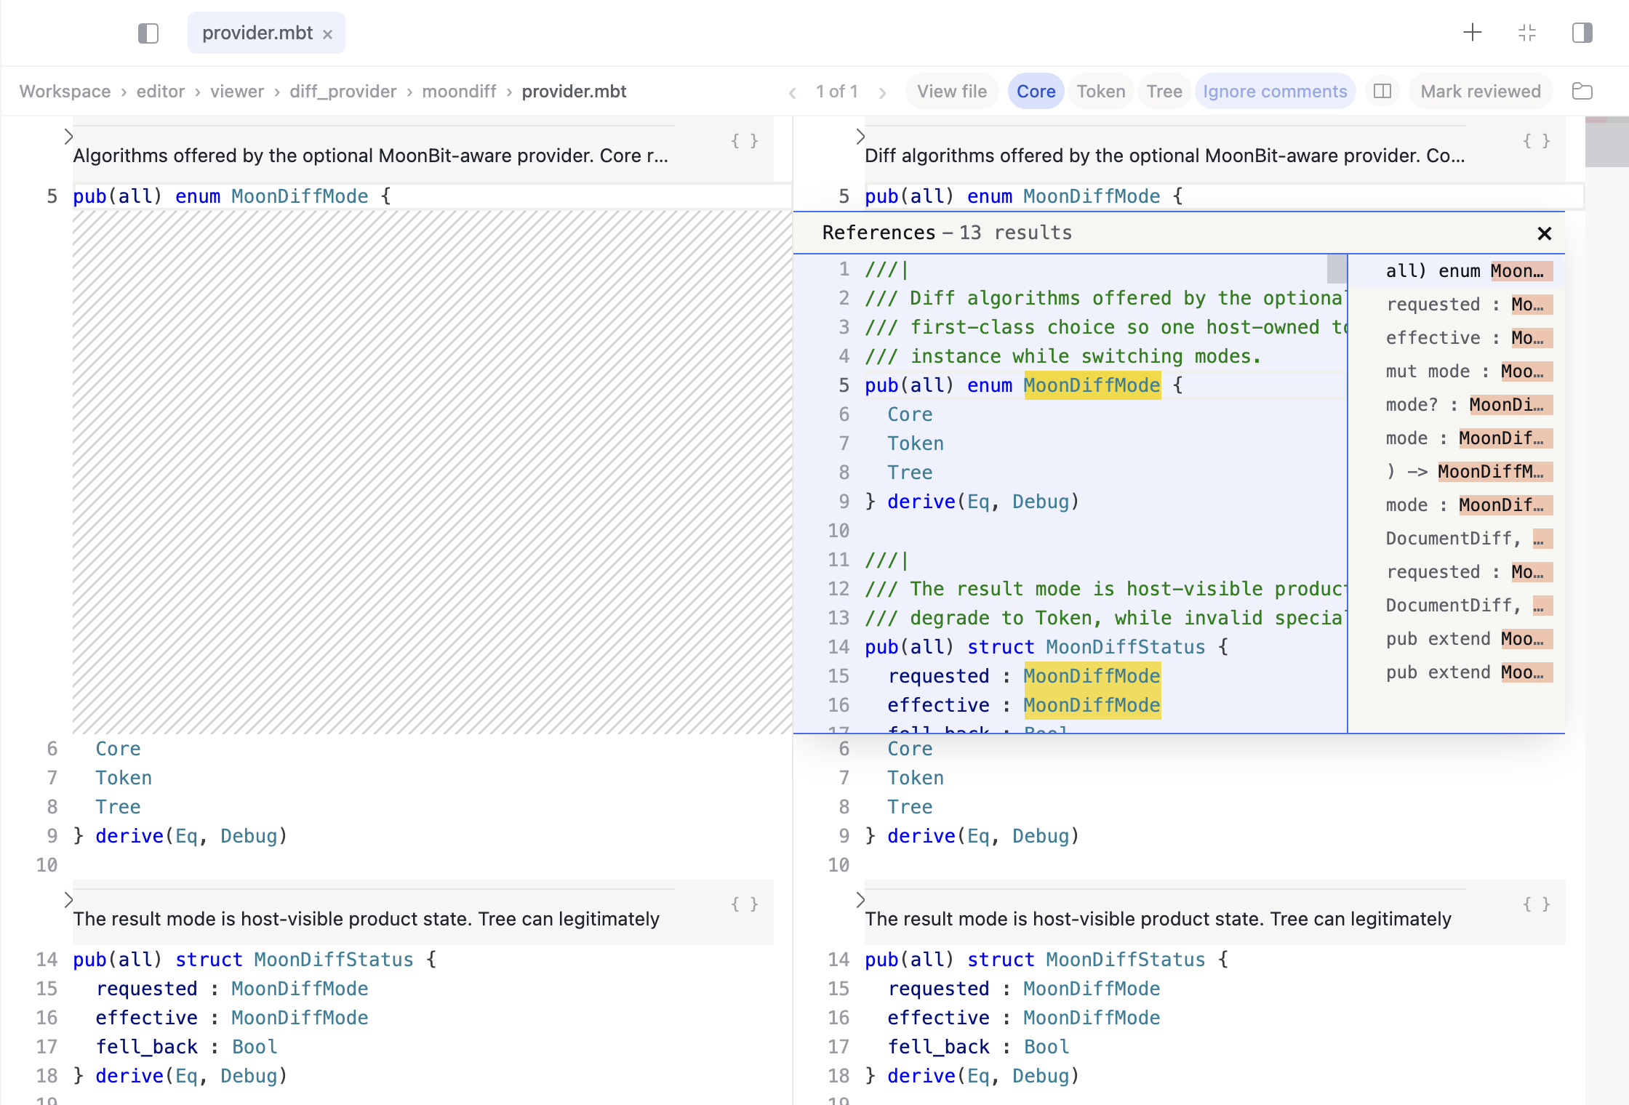Click fell_back on left pane line 17
This screenshot has width=1629, height=1105.
click(x=147, y=1047)
